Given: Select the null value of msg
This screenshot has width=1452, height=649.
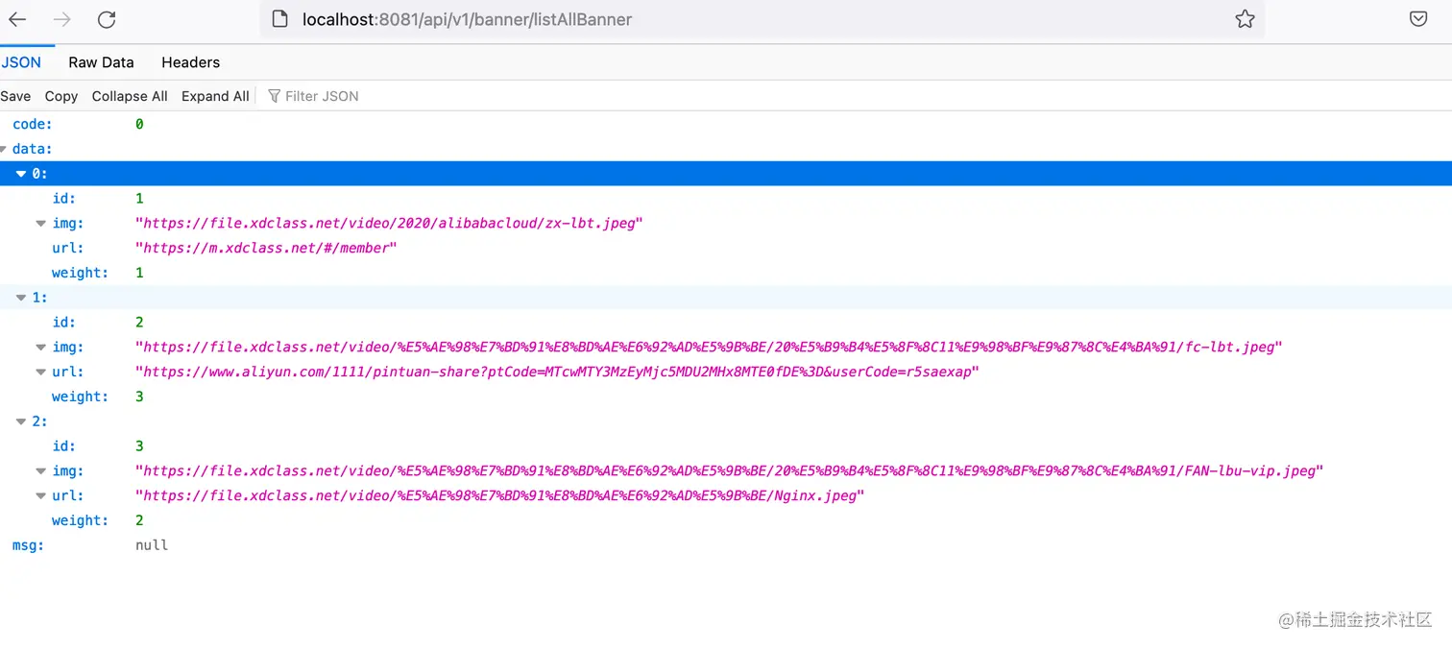Looking at the screenshot, I should click(152, 545).
